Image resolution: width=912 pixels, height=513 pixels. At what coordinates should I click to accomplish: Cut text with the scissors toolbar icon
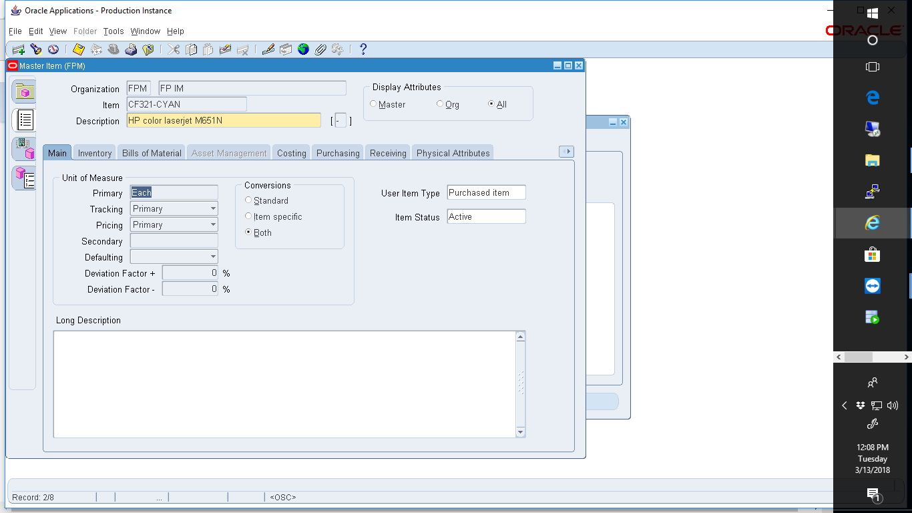coord(172,49)
